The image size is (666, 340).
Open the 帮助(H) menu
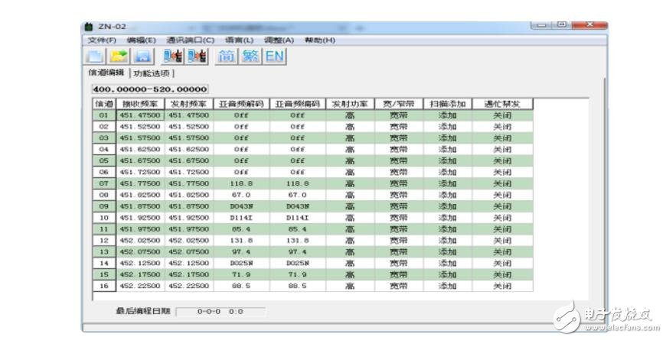320,40
